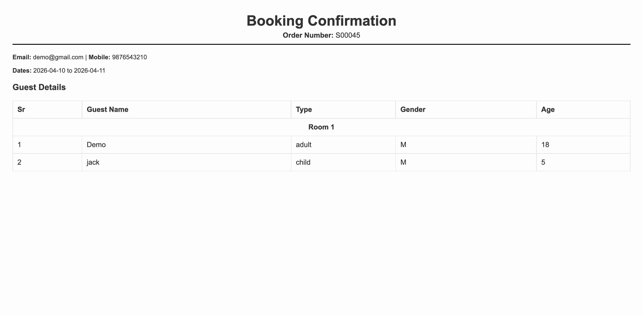Click the Booking Confirmation heading
This screenshot has height=316, width=643.
click(321, 21)
